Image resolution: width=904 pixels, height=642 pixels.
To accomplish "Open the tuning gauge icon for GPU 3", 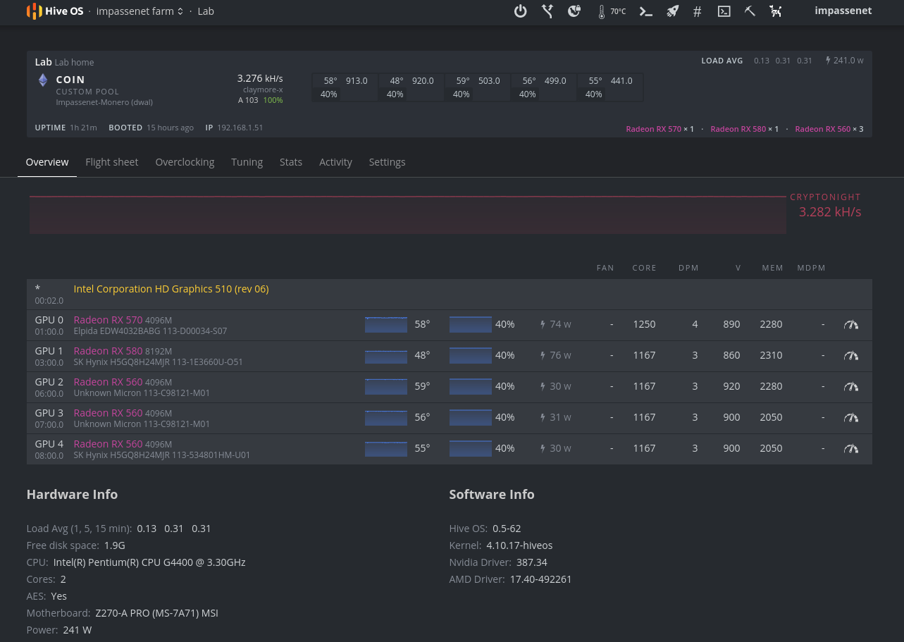I will 851,418.
